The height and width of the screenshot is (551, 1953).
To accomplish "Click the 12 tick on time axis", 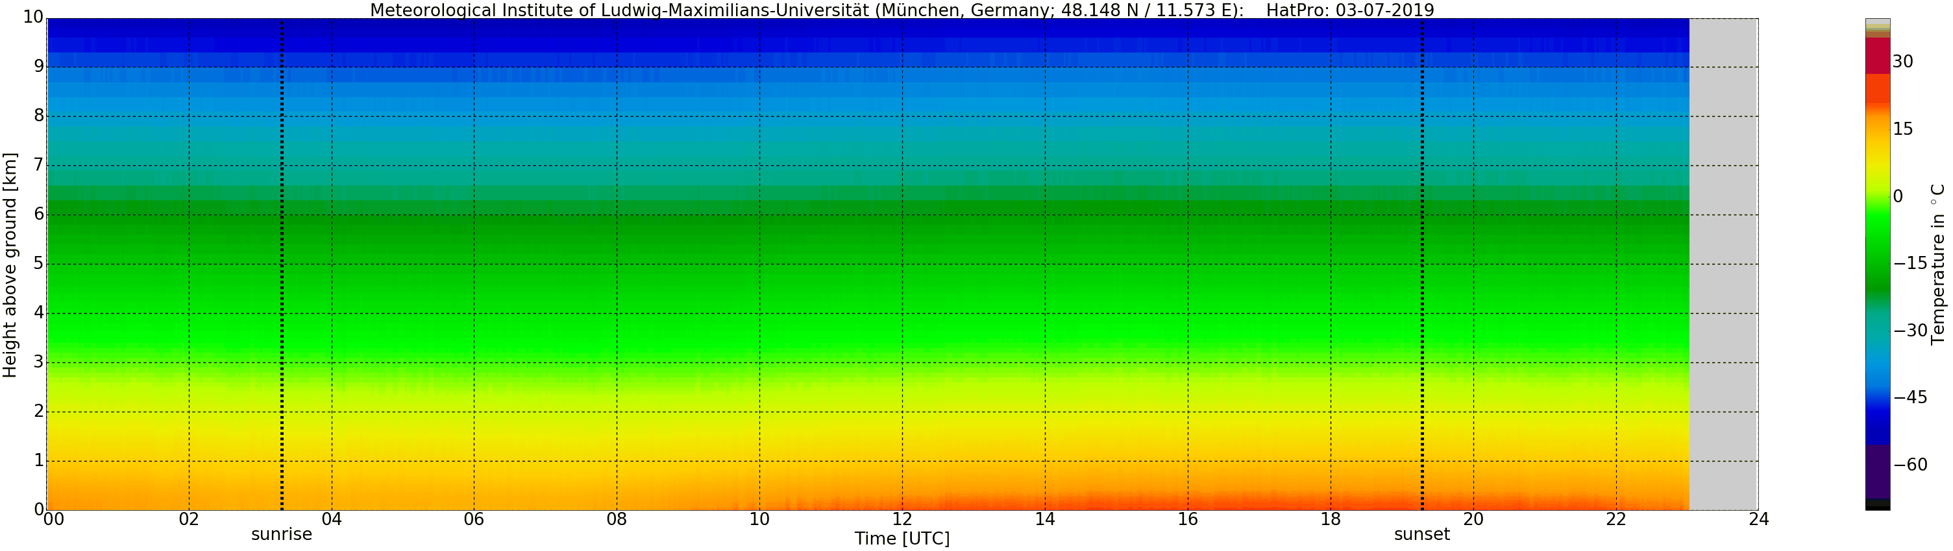I will coord(902,519).
